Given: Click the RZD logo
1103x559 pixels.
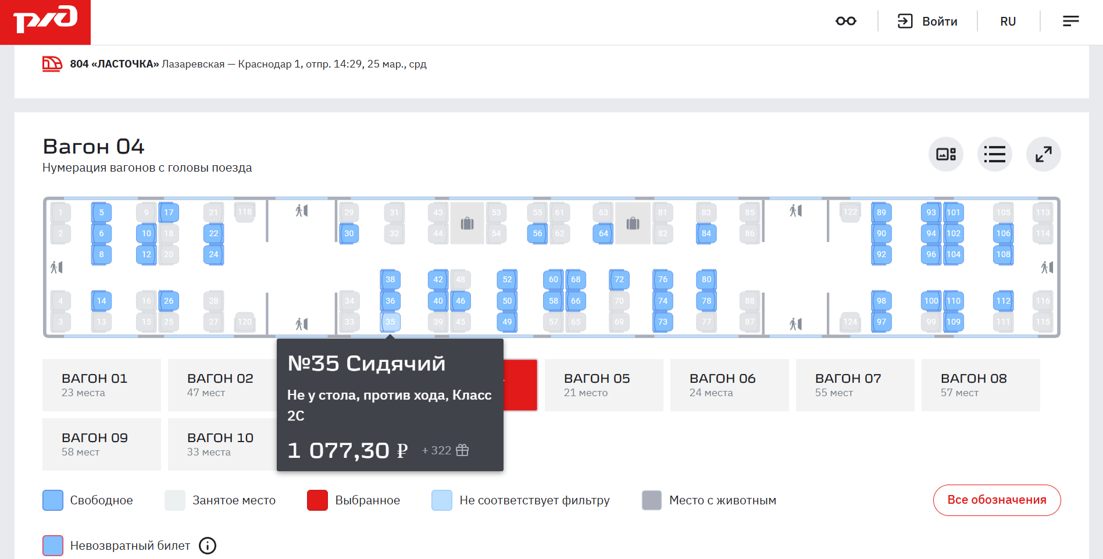Looking at the screenshot, I should tap(45, 22).
